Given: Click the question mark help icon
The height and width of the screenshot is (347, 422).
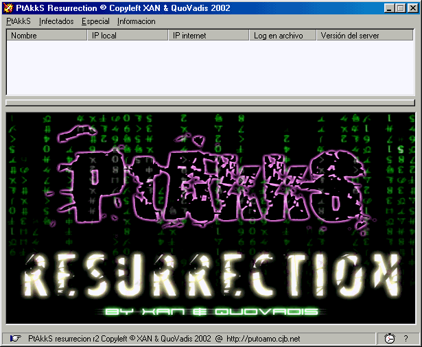Looking at the screenshot, I should (x=406, y=338).
